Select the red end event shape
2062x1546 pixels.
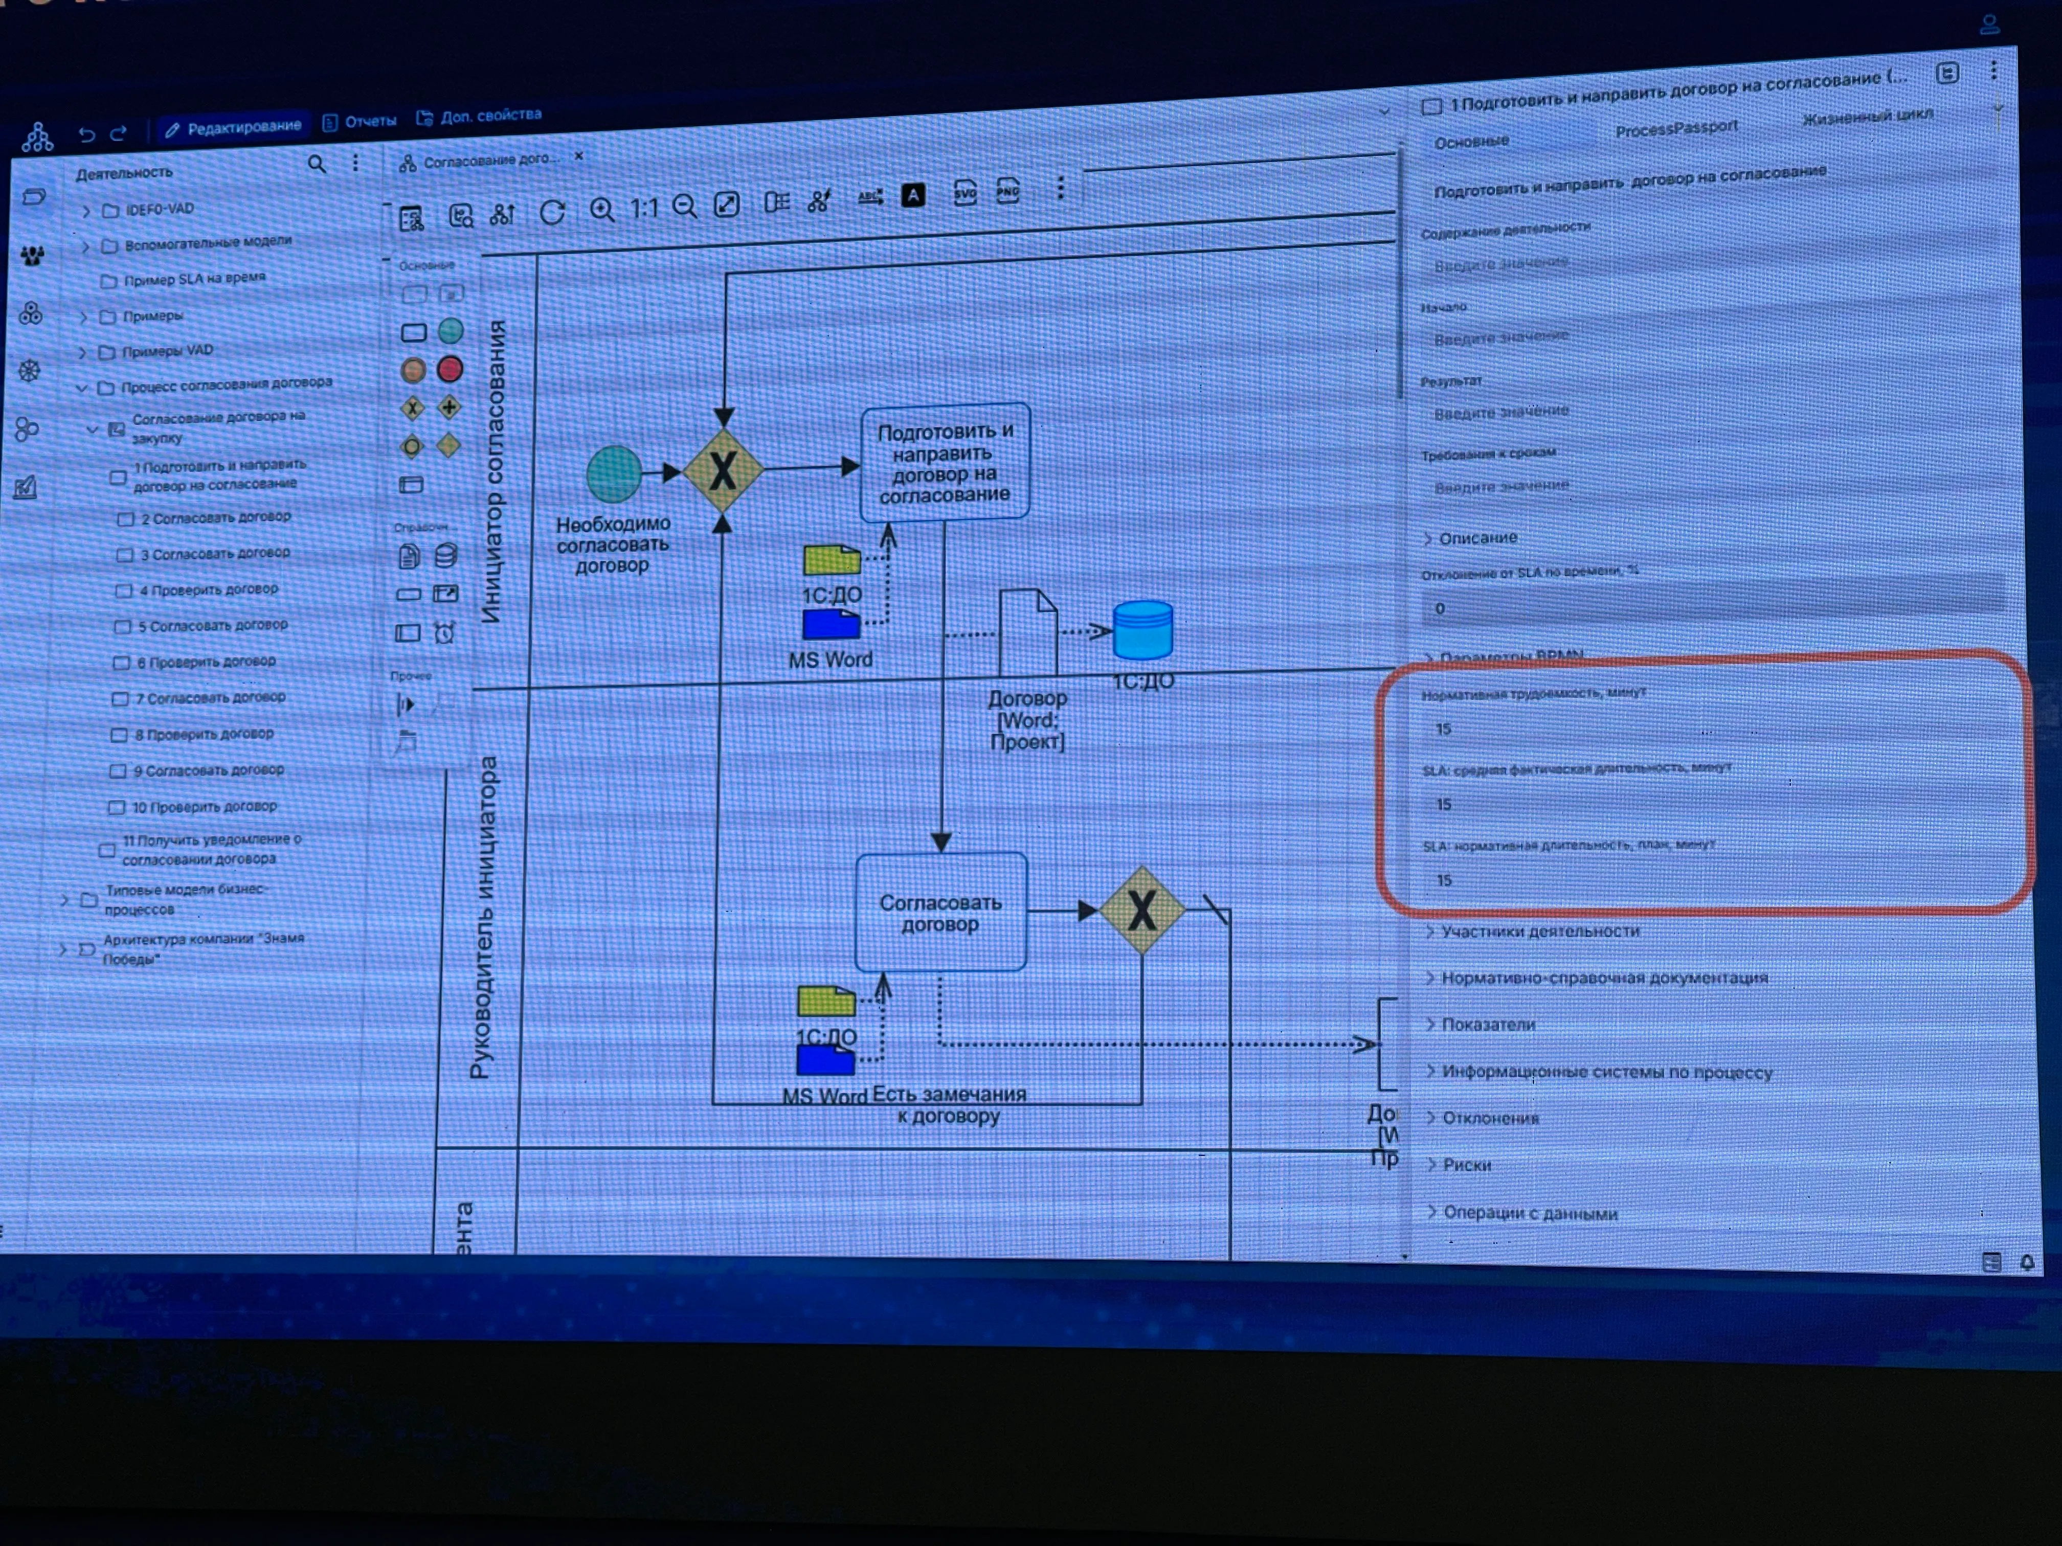click(450, 369)
